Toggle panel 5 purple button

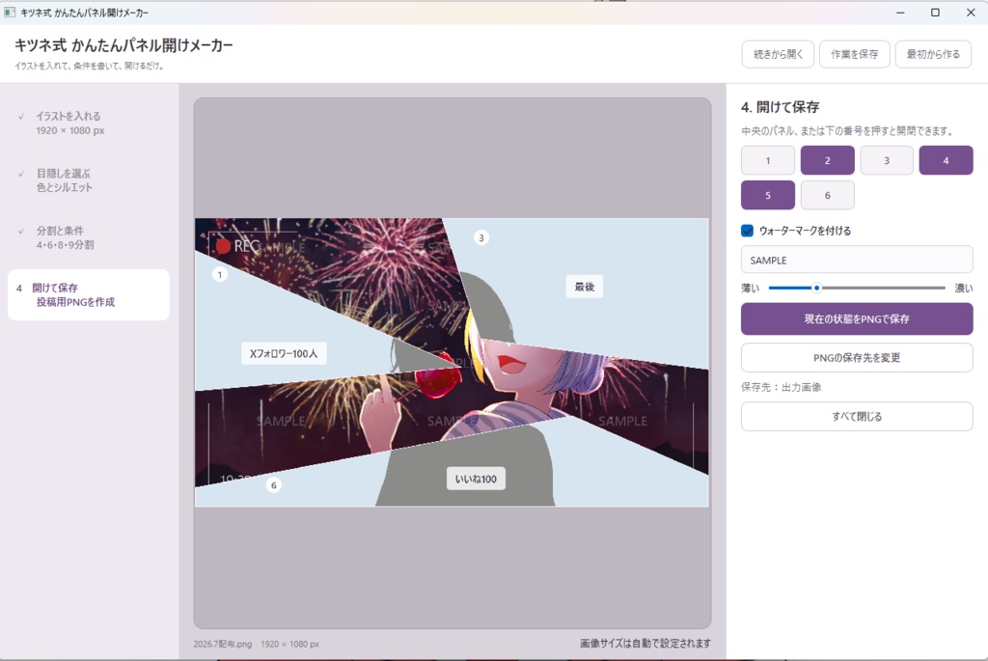(x=767, y=195)
